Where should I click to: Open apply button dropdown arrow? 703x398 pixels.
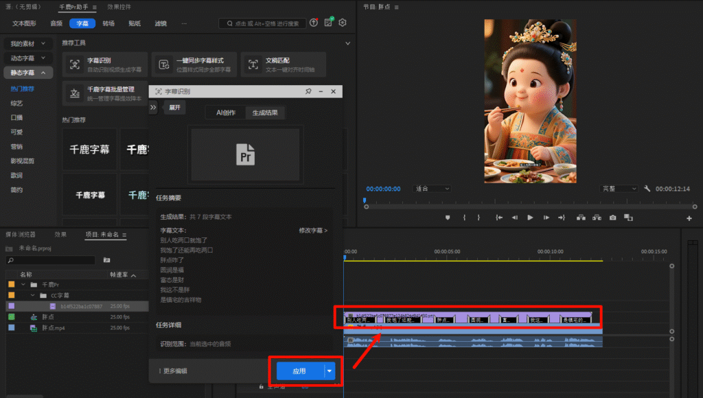pos(330,371)
